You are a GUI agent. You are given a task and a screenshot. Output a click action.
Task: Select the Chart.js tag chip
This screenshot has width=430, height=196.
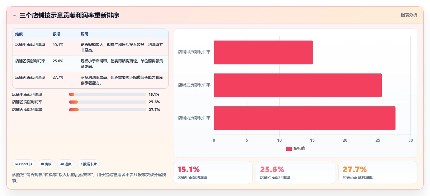pos(24,164)
